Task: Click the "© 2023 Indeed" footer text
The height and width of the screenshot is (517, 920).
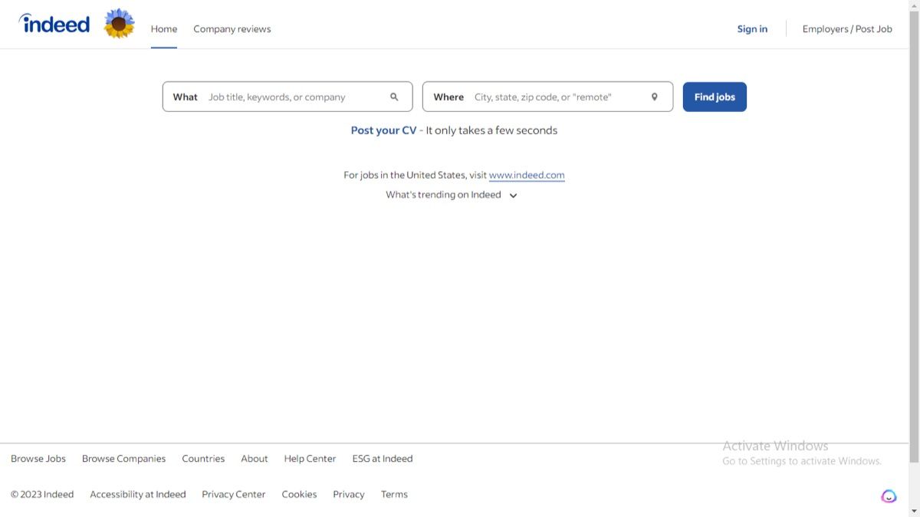Action: tap(42, 495)
